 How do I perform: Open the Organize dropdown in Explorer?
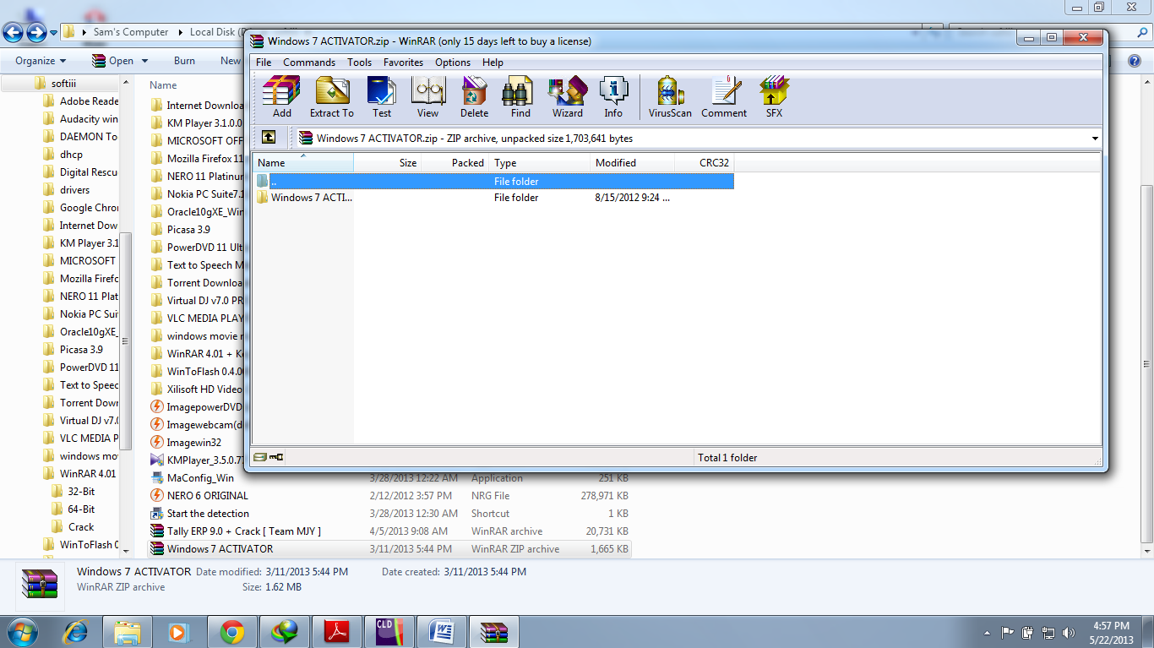pyautogui.click(x=41, y=61)
